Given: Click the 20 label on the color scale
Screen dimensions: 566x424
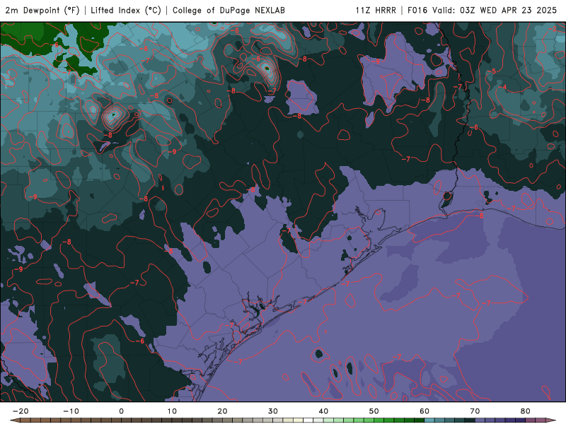Looking at the screenshot, I should point(222,411).
